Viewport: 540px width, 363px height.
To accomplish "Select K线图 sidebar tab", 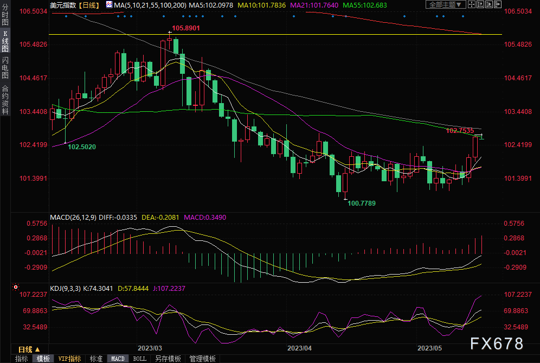I will coord(5,41).
